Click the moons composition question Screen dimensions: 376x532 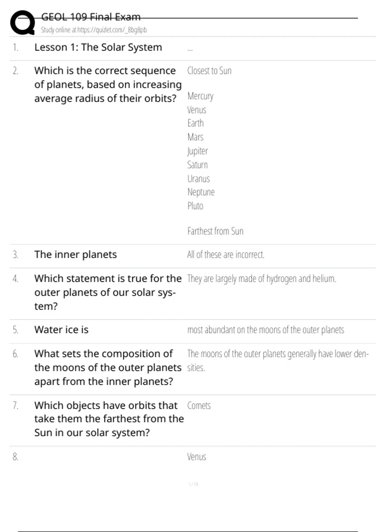tap(108, 367)
